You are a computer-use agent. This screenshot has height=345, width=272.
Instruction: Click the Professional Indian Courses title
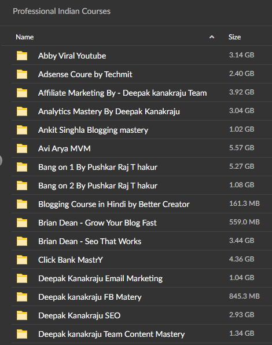tap(61, 11)
